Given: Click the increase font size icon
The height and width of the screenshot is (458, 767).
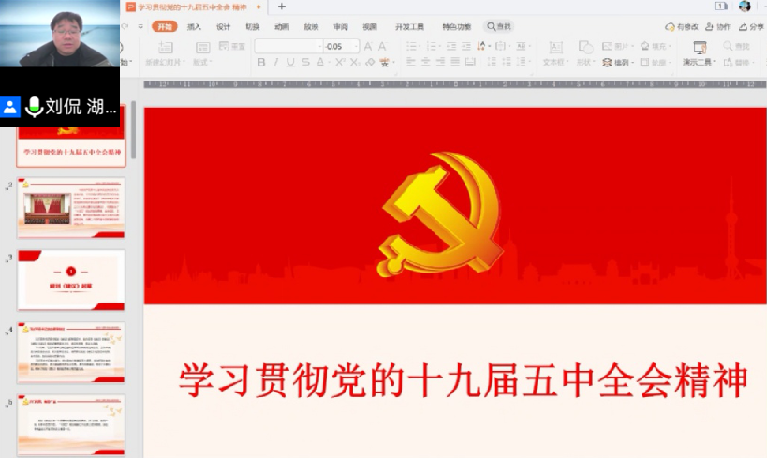Looking at the screenshot, I should click(368, 46).
